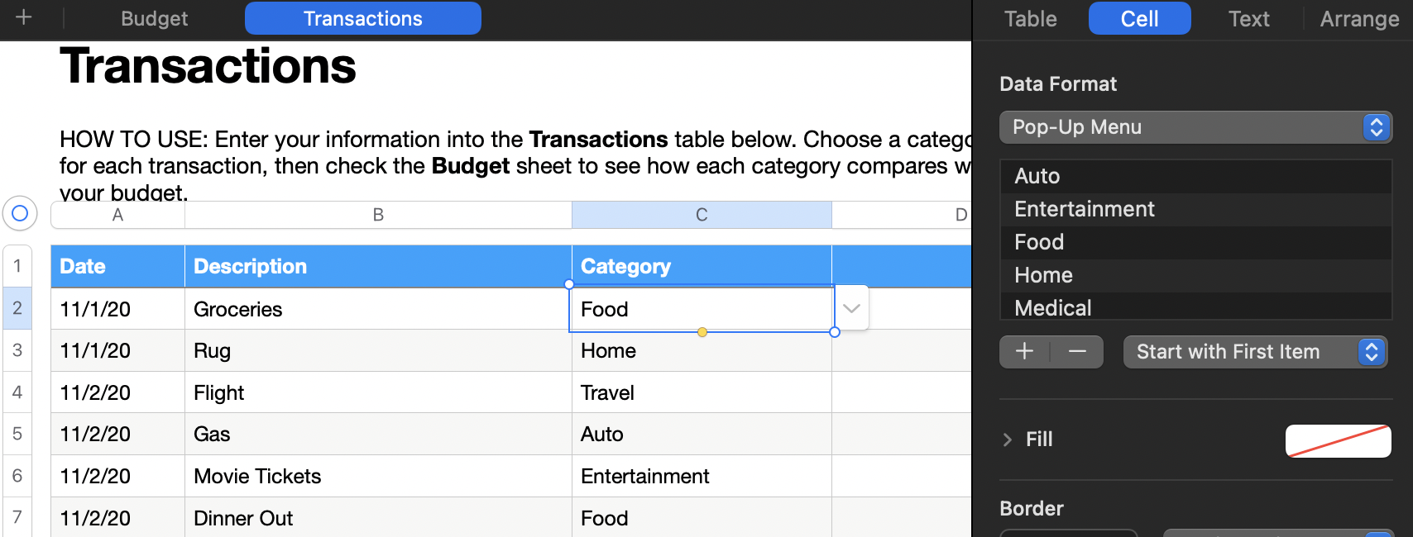Screen dimensions: 1413x537
Task: Select Entertainment in the pop-up items list
Action: pos(1085,209)
